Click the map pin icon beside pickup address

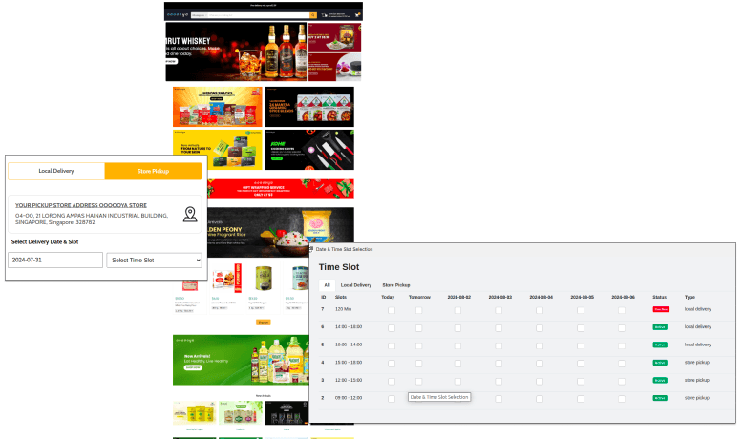tap(190, 214)
